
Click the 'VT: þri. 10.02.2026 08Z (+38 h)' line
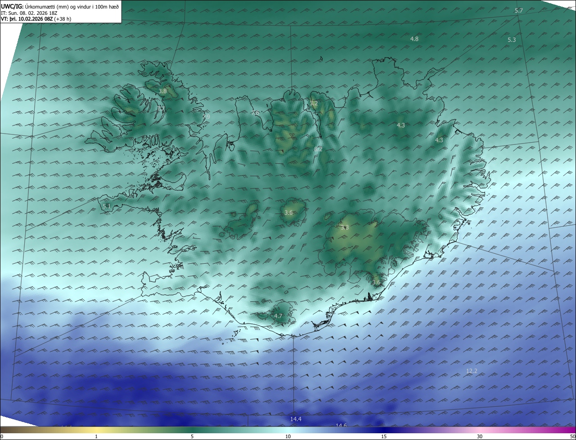(x=36, y=19)
